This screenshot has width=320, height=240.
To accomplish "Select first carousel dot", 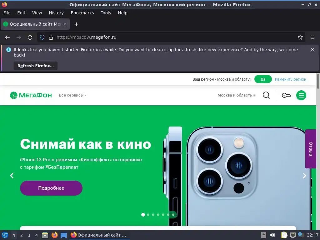I will point(143,215).
